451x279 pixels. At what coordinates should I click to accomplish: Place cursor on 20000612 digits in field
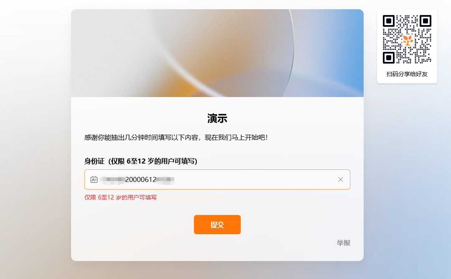[x=140, y=179]
